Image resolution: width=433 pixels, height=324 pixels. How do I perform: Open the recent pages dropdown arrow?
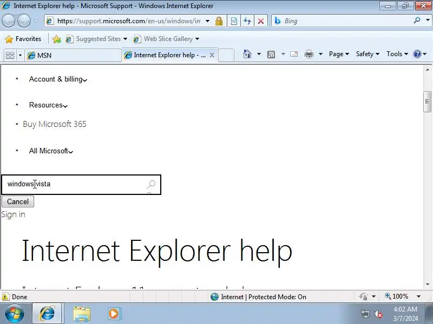click(x=36, y=21)
